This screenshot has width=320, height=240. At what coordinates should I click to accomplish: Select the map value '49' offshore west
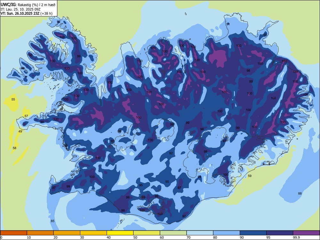(x=20, y=132)
